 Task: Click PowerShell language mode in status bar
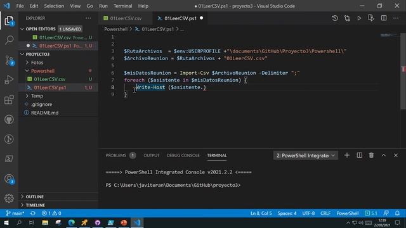click(x=348, y=213)
